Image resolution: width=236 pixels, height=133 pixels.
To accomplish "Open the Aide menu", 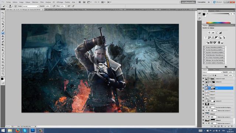I will [x=73, y=2].
